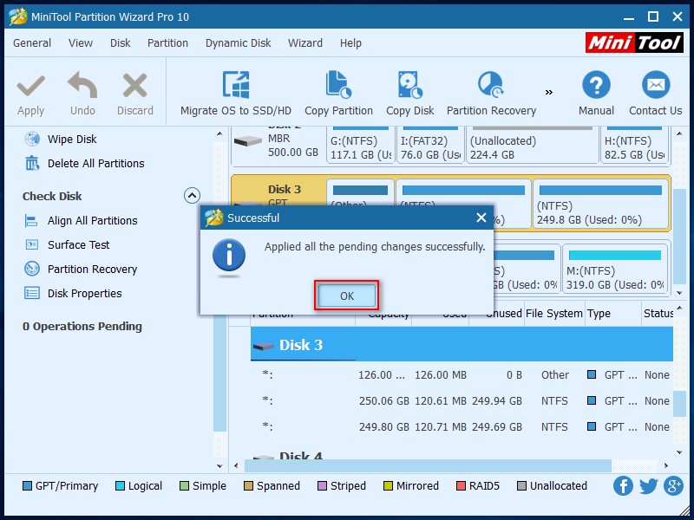This screenshot has height=520, width=694.
Task: Open the Wizard menu
Action: click(x=305, y=42)
